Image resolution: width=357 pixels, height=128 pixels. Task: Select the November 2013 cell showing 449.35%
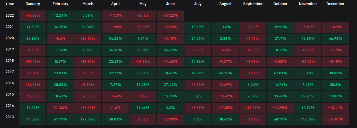pos(308,119)
